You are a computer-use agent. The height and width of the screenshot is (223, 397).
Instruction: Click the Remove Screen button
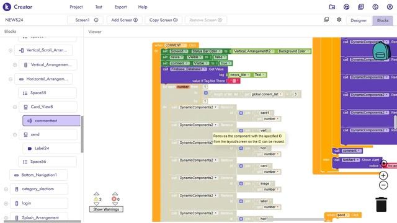(205, 20)
